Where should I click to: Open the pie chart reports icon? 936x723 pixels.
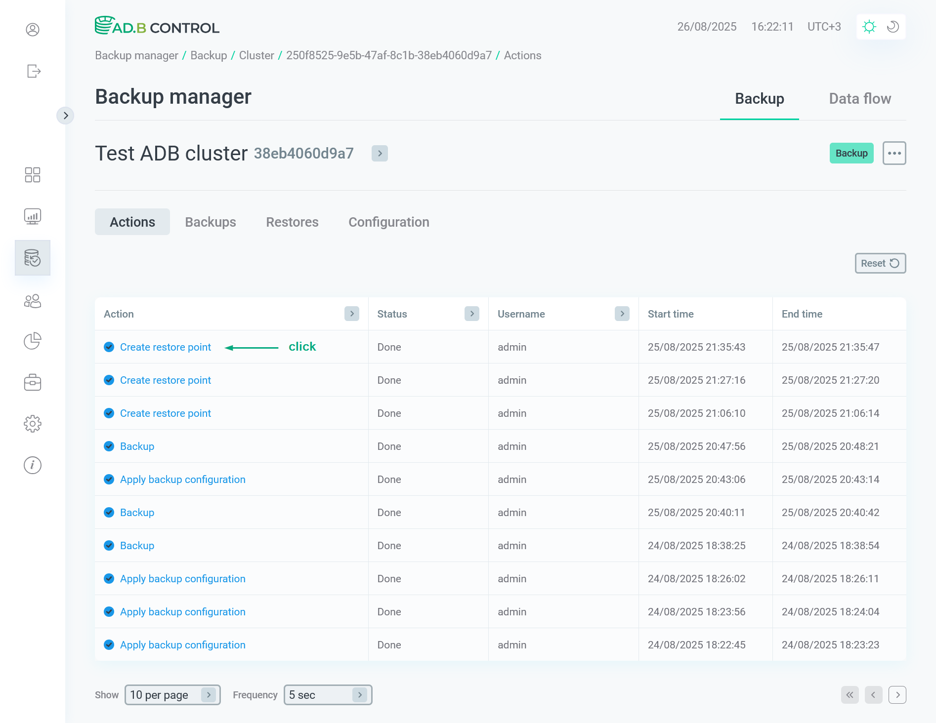point(33,341)
